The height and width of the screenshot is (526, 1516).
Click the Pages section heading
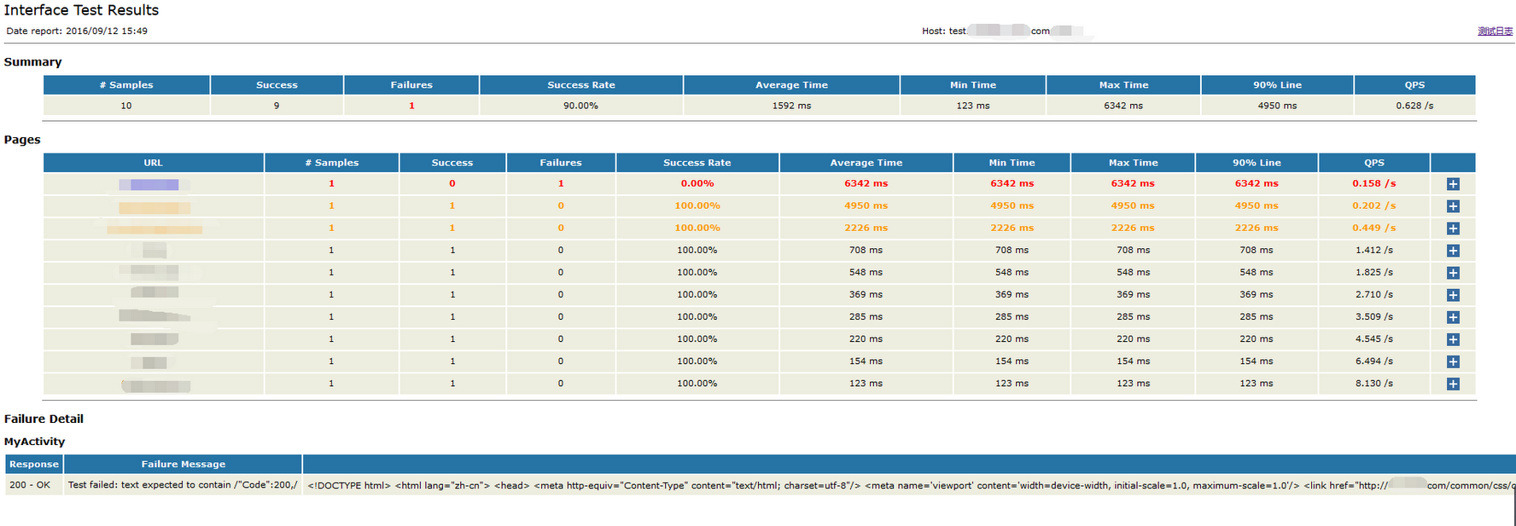pyautogui.click(x=22, y=140)
